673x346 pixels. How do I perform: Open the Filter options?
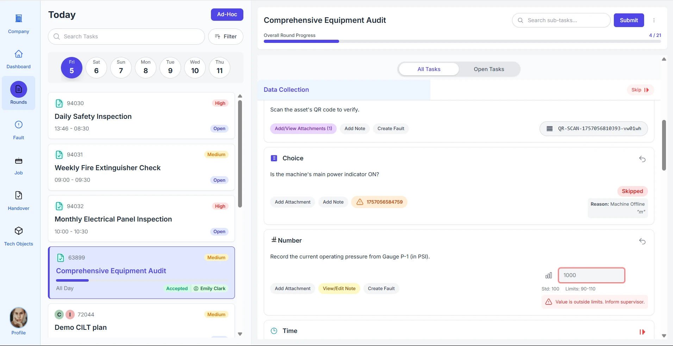pyautogui.click(x=225, y=37)
